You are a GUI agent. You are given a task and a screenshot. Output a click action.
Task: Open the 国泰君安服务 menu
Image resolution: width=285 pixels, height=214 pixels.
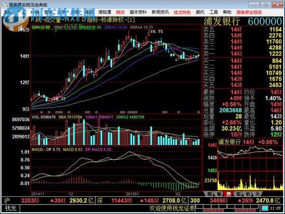(249, 12)
